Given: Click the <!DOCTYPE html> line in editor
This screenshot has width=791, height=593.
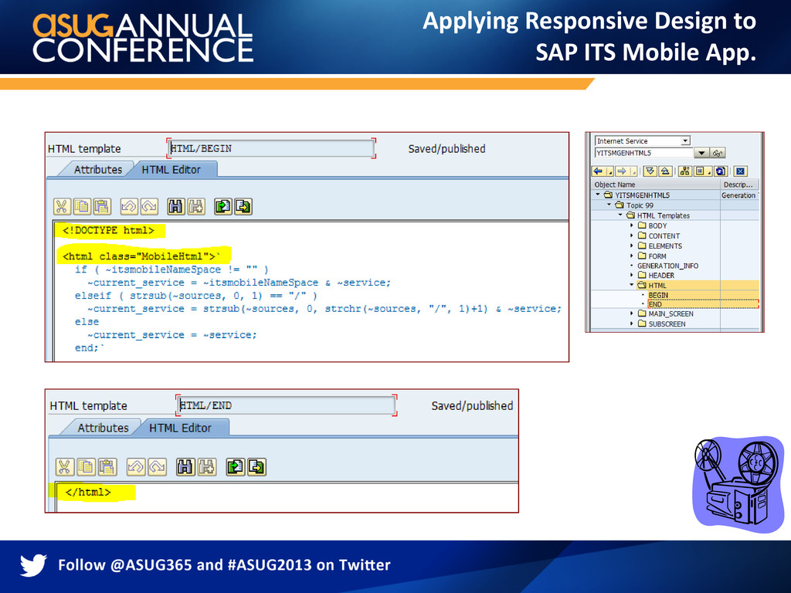Looking at the screenshot, I should tap(108, 230).
